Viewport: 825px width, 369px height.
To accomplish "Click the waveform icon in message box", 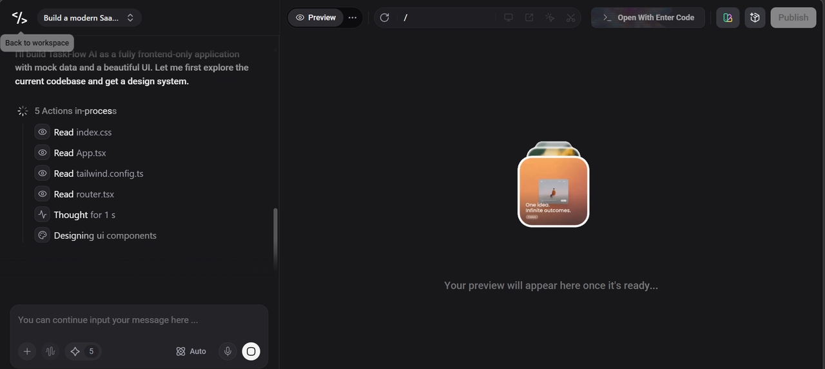I will (50, 351).
